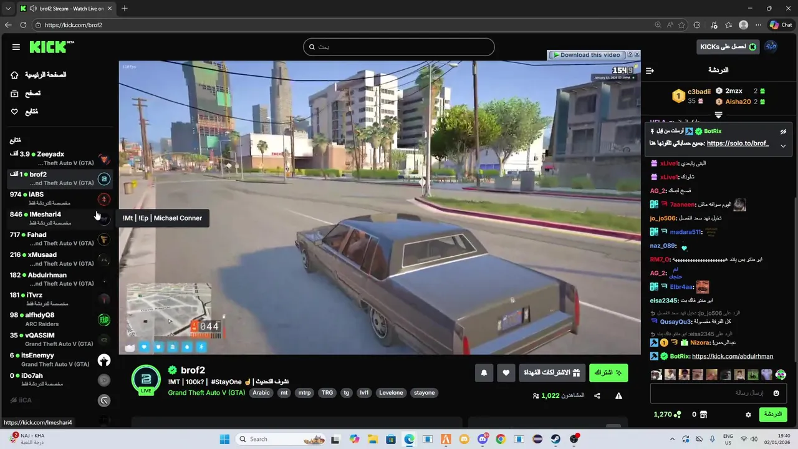Open the user profile avatar menu

coord(771,47)
